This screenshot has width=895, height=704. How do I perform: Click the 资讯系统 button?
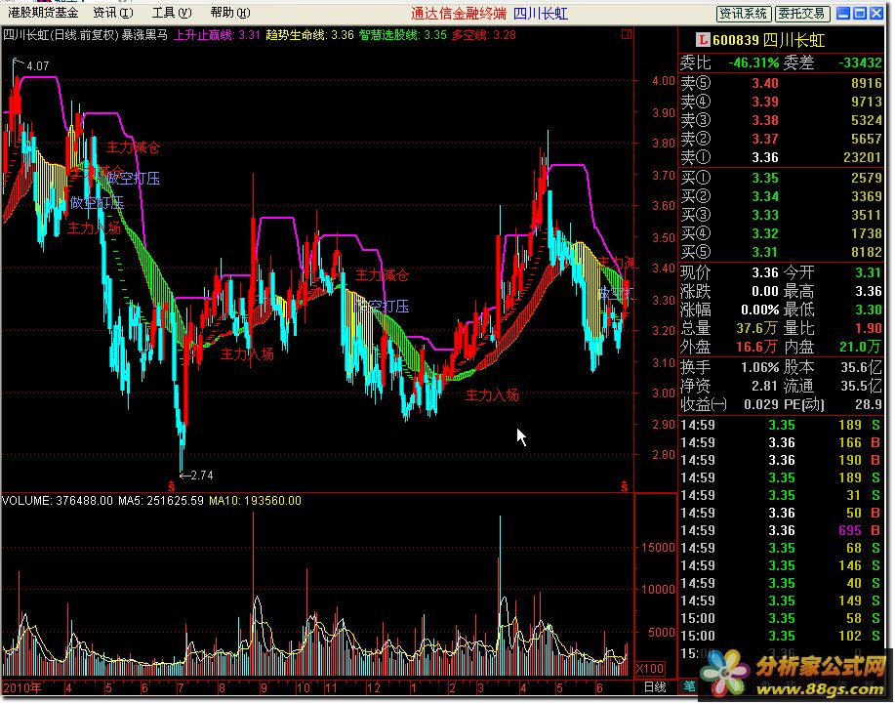tap(744, 13)
